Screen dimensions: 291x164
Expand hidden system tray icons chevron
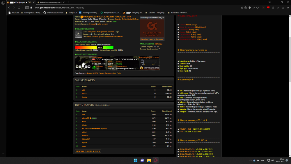click(x=250, y=161)
